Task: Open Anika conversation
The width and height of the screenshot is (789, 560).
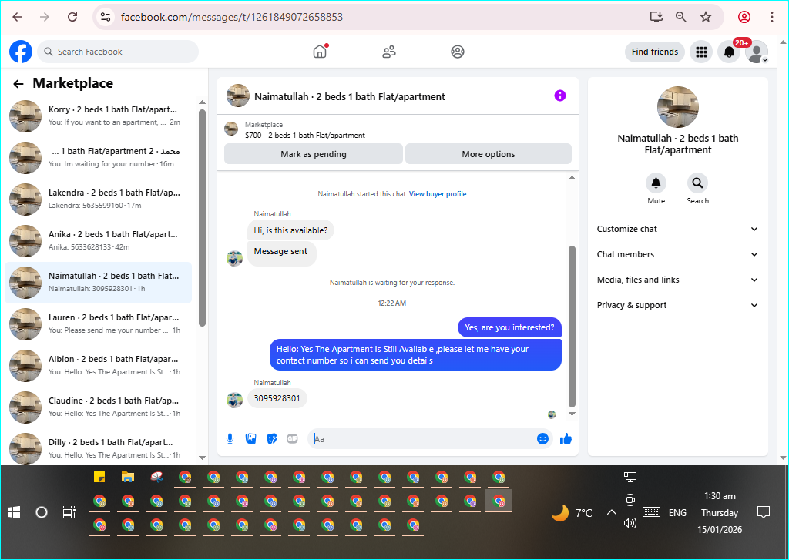Action: pos(99,241)
